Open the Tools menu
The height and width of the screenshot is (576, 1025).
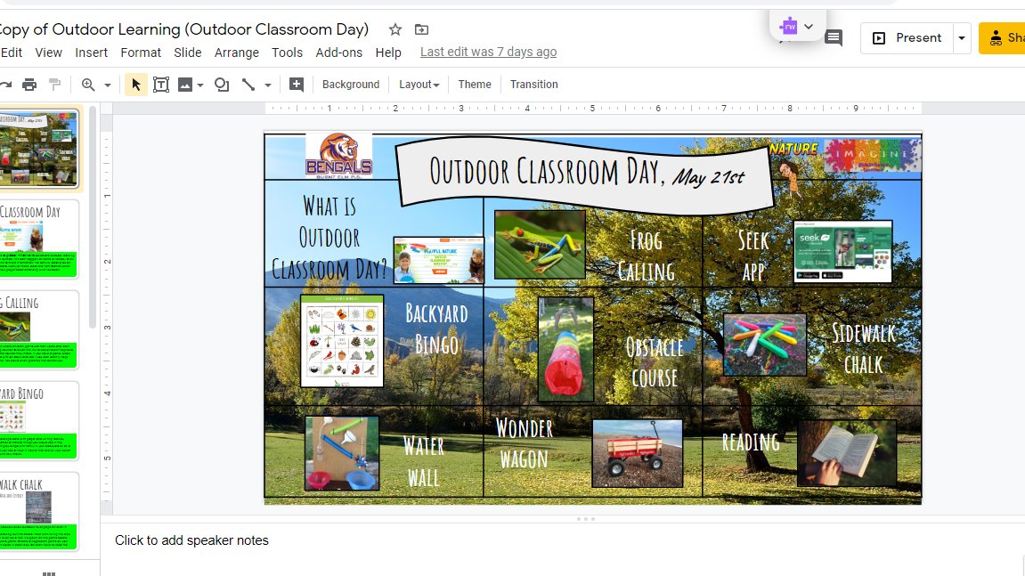point(287,53)
